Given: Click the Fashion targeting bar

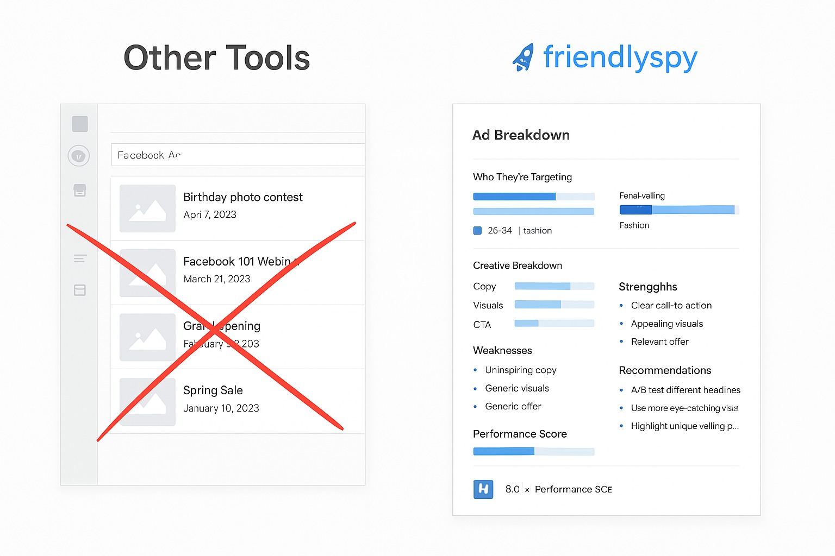Looking at the screenshot, I should pyautogui.click(x=679, y=210).
